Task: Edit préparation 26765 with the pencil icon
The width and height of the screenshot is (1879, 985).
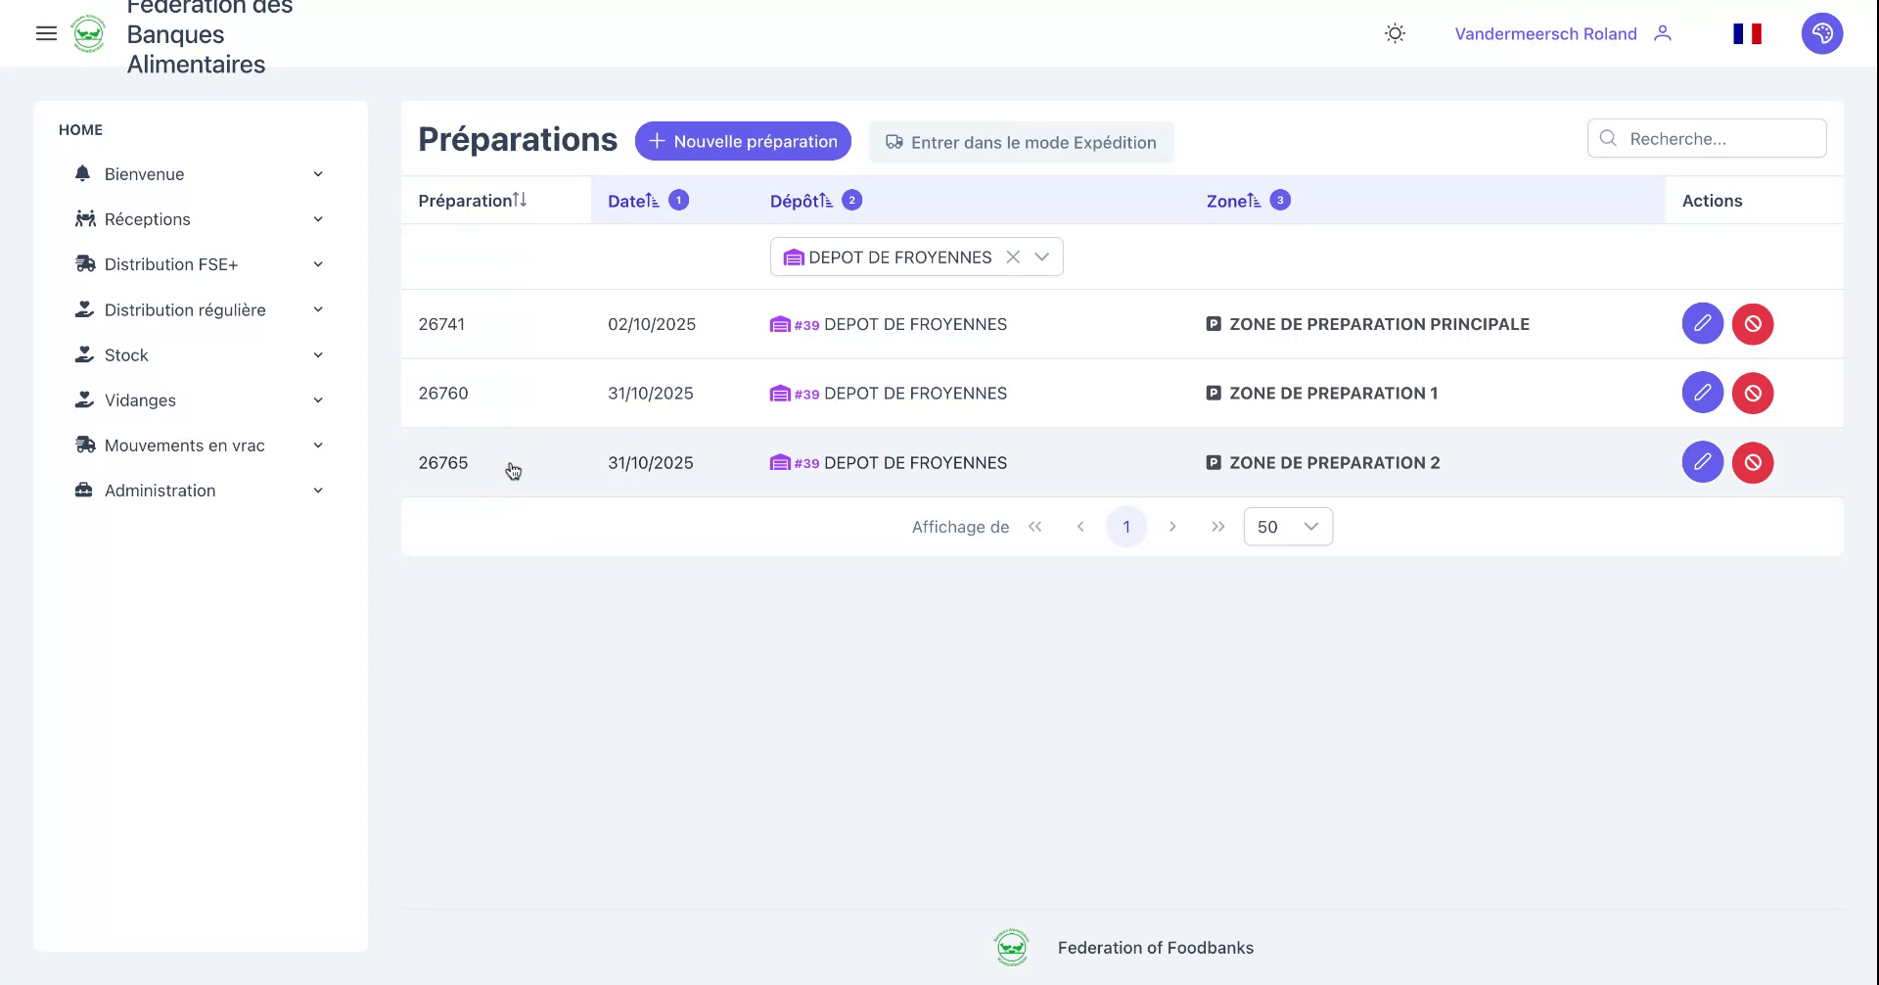Action: click(1703, 462)
